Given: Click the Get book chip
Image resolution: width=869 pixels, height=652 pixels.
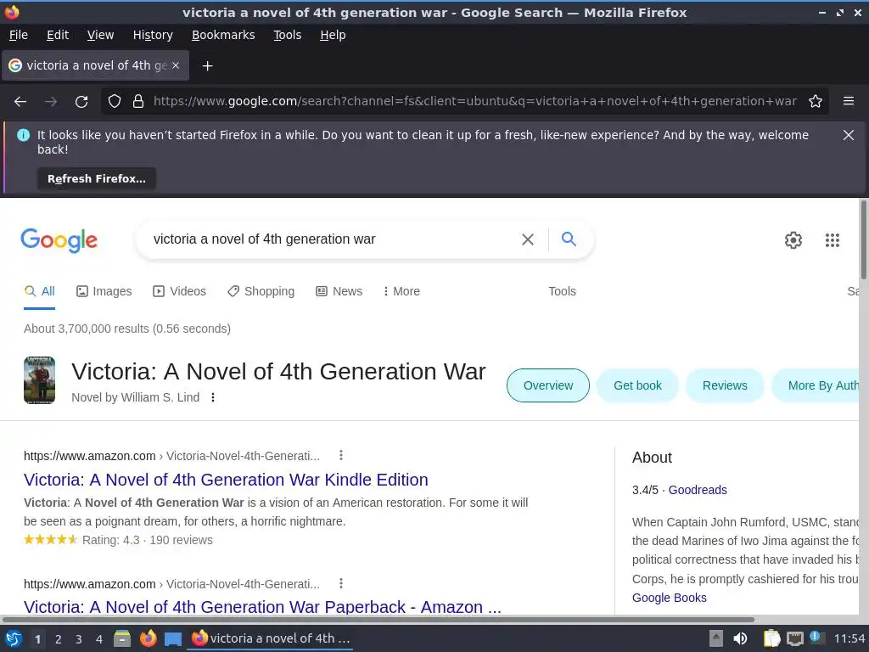Looking at the screenshot, I should (637, 385).
